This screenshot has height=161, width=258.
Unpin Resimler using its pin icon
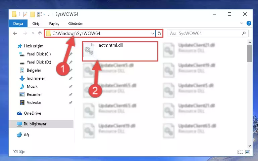point(70,94)
